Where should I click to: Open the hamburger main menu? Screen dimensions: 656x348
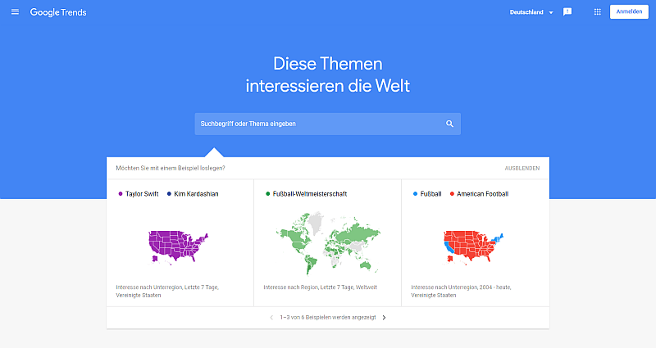(x=15, y=12)
